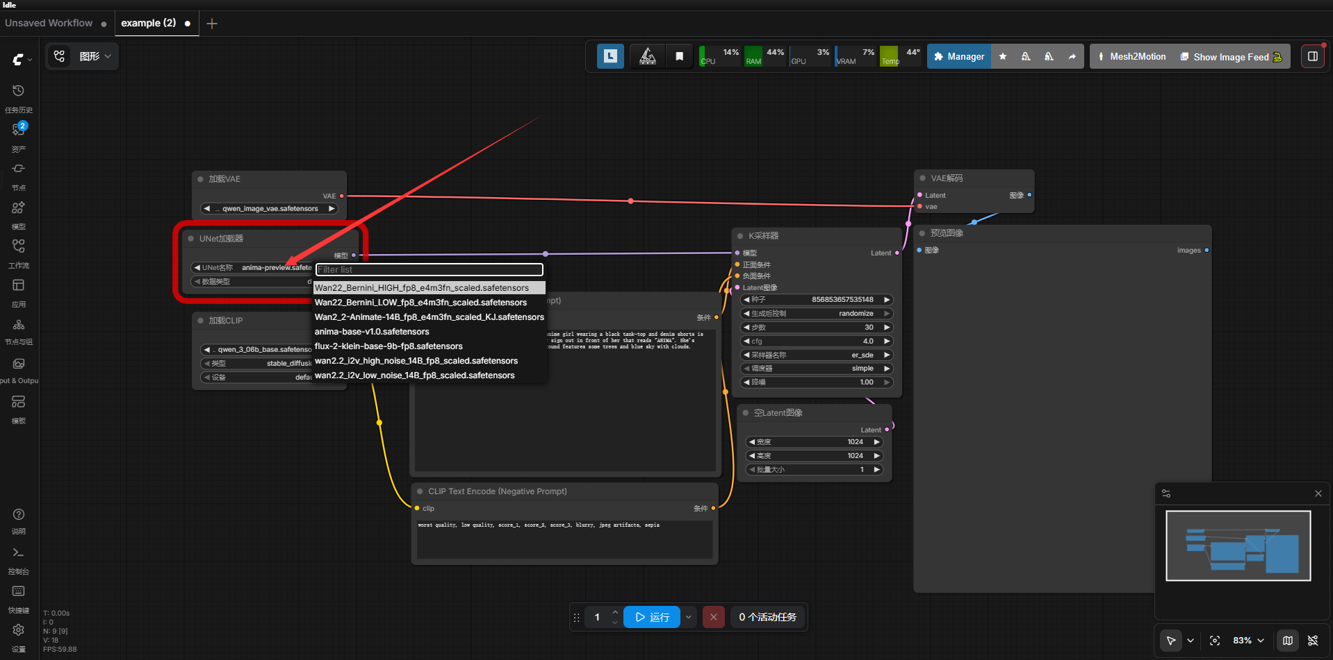Open the Manager button
The width and height of the screenshot is (1333, 660).
coord(959,56)
